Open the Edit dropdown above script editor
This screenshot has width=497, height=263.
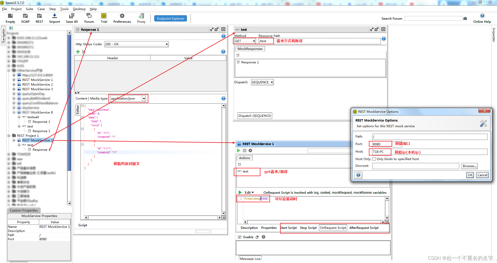pyautogui.click(x=249, y=192)
